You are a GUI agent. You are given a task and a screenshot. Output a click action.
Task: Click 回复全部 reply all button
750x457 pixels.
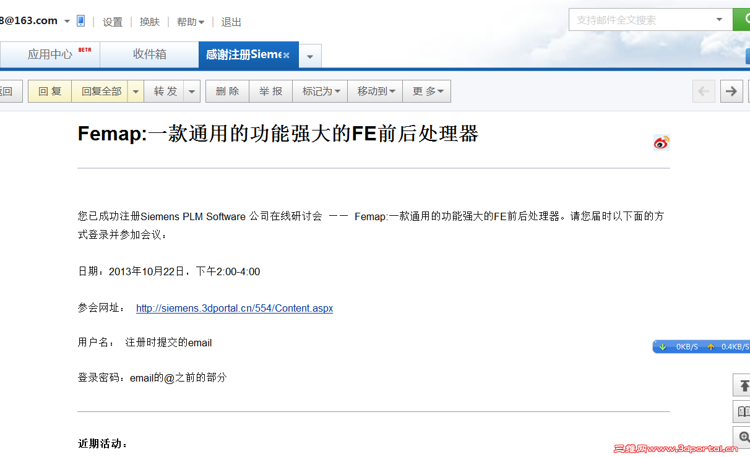tap(101, 92)
